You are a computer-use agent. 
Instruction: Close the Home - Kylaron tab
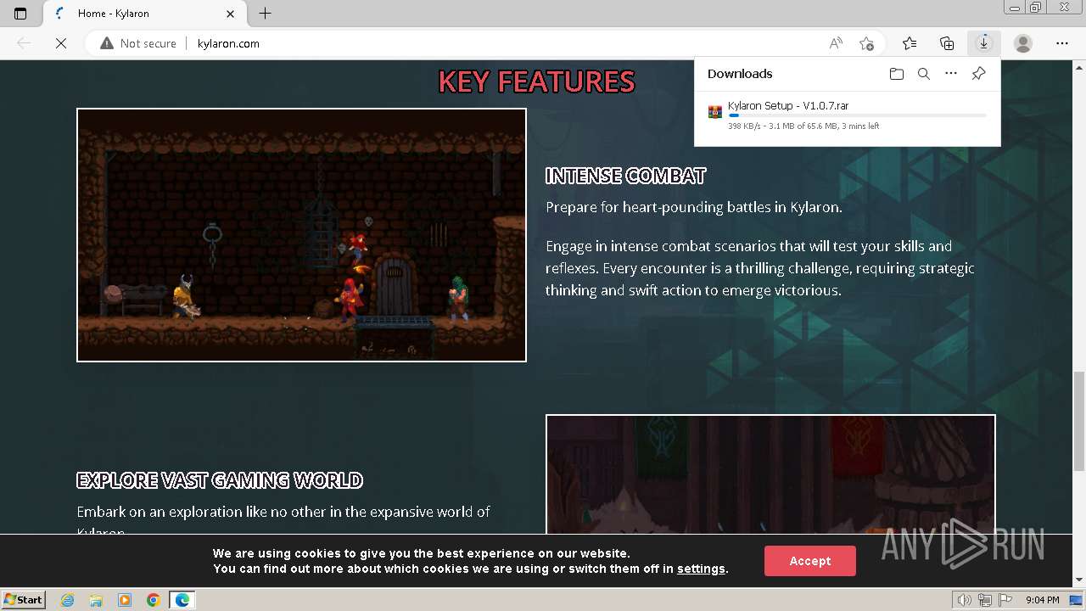click(x=231, y=14)
